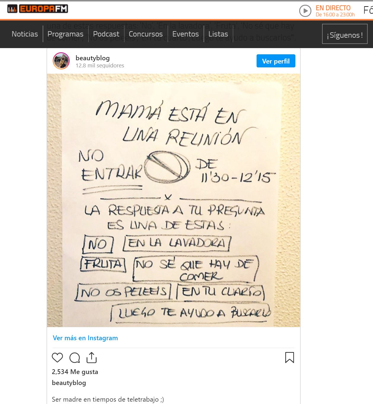
Task: Click the beautyblog username in the header
Action: click(x=93, y=58)
